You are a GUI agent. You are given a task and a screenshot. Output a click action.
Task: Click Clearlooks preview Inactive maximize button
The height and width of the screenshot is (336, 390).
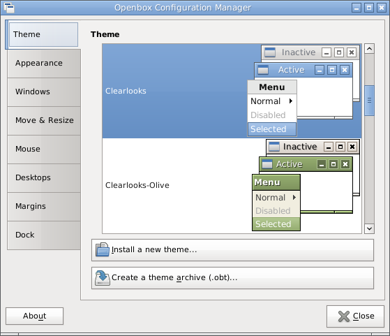point(339,52)
